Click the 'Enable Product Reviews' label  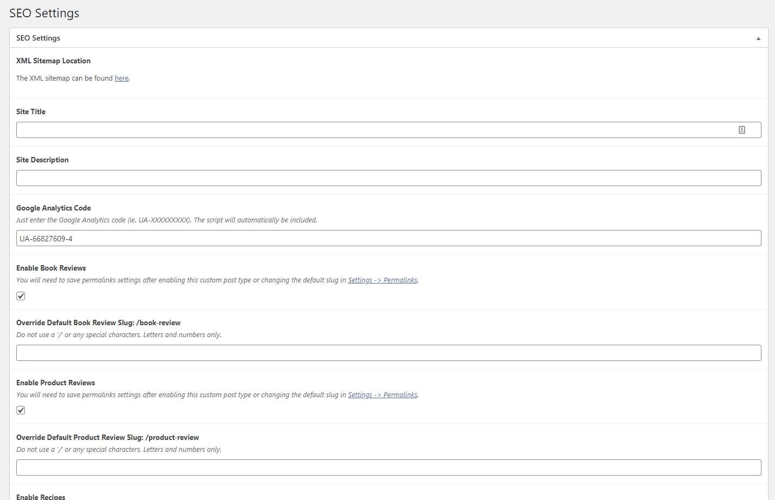tap(55, 383)
